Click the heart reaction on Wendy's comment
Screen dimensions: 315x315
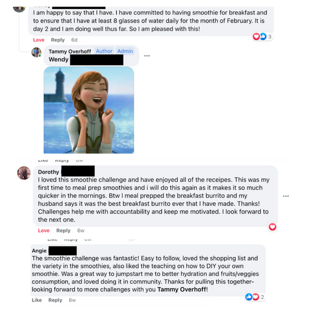point(256,37)
